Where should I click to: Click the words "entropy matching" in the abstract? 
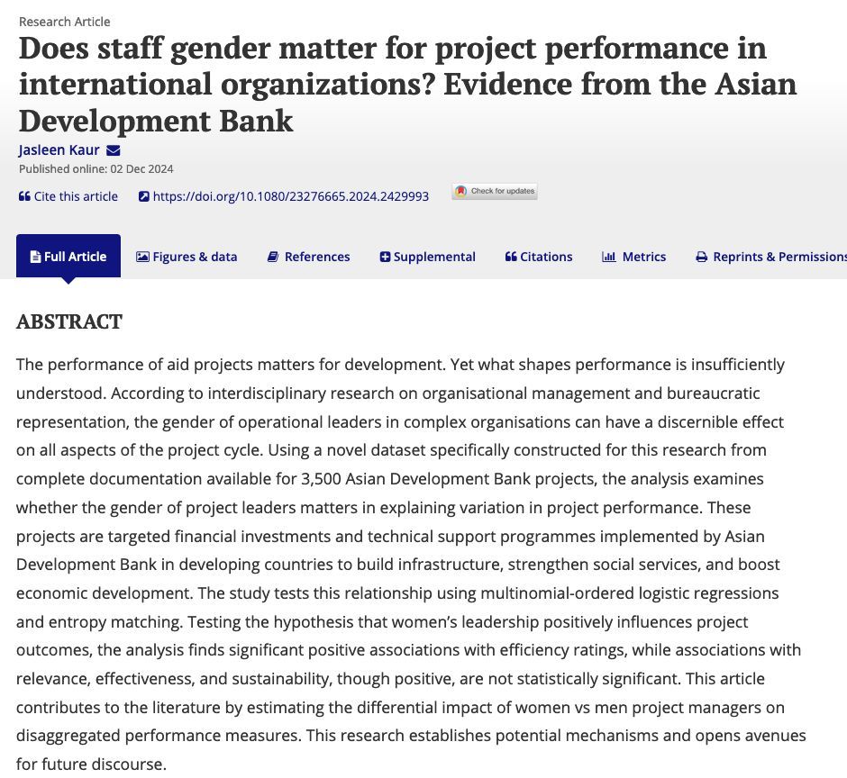click(114, 622)
